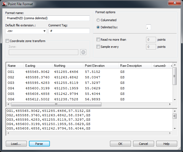
Task: Click the Parse button
Action: click(39, 144)
